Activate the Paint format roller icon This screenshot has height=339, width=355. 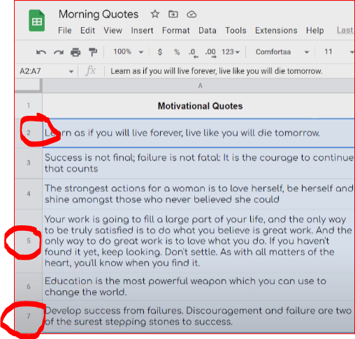coord(93,52)
